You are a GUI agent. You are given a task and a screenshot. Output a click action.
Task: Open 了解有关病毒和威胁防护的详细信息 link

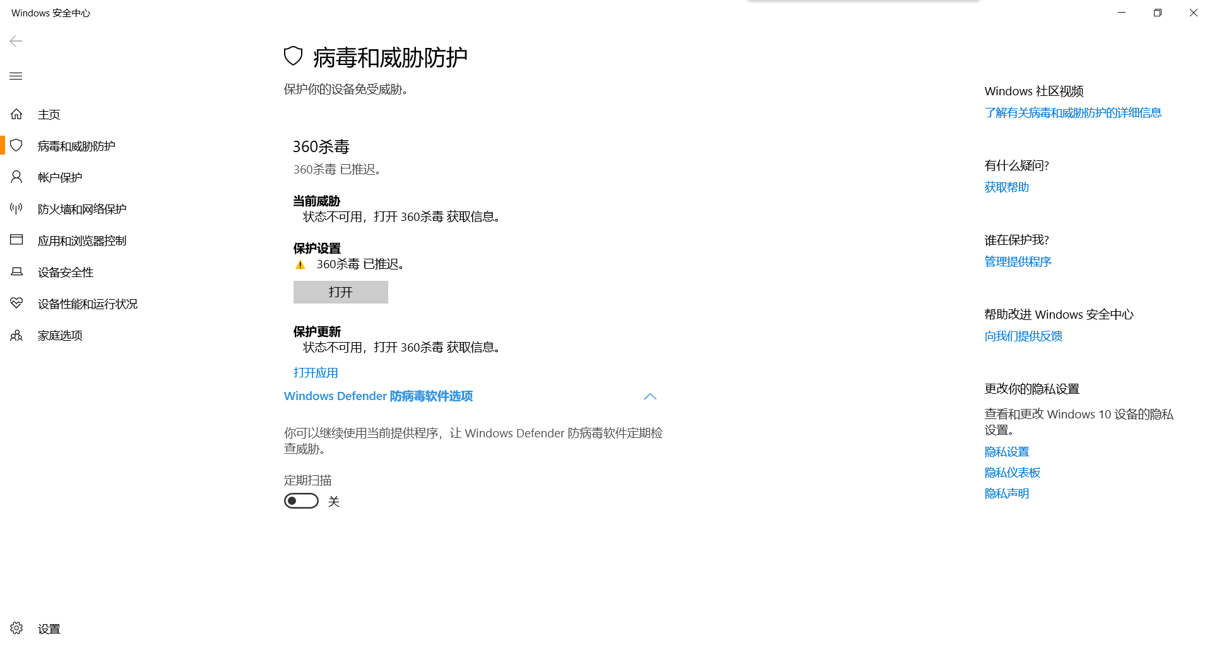coord(1073,113)
